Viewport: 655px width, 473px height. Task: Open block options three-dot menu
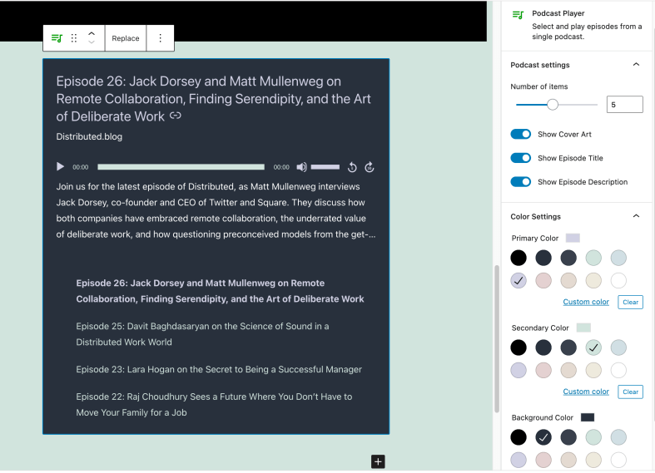pos(160,38)
